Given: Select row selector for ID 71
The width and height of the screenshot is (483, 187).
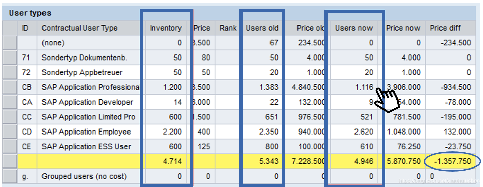Looking at the screenshot, I should 9,58.
